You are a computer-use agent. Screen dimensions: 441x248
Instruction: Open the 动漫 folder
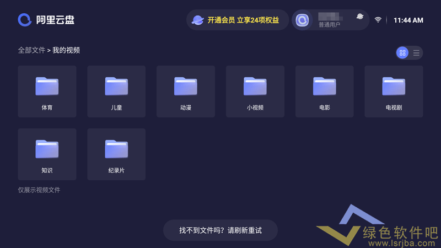(x=186, y=91)
